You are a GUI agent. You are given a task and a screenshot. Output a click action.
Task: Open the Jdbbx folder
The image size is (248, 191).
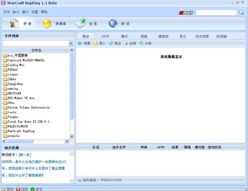[x=10, y=79]
